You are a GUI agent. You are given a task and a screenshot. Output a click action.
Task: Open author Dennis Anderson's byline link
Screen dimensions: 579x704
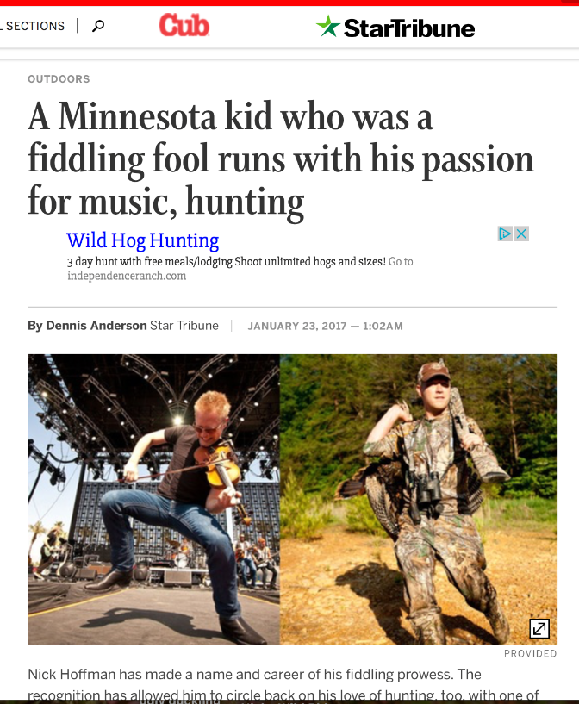click(96, 326)
